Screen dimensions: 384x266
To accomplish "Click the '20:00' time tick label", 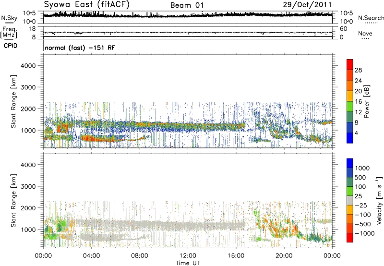I will tap(284, 256).
